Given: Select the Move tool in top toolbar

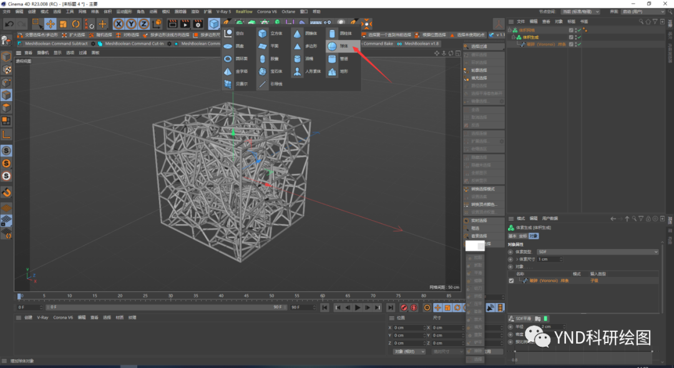Looking at the screenshot, I should coord(51,24).
